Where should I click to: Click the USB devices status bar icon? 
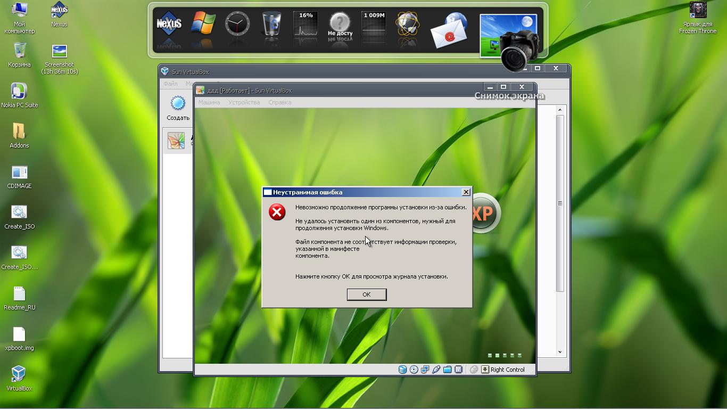[436, 370]
